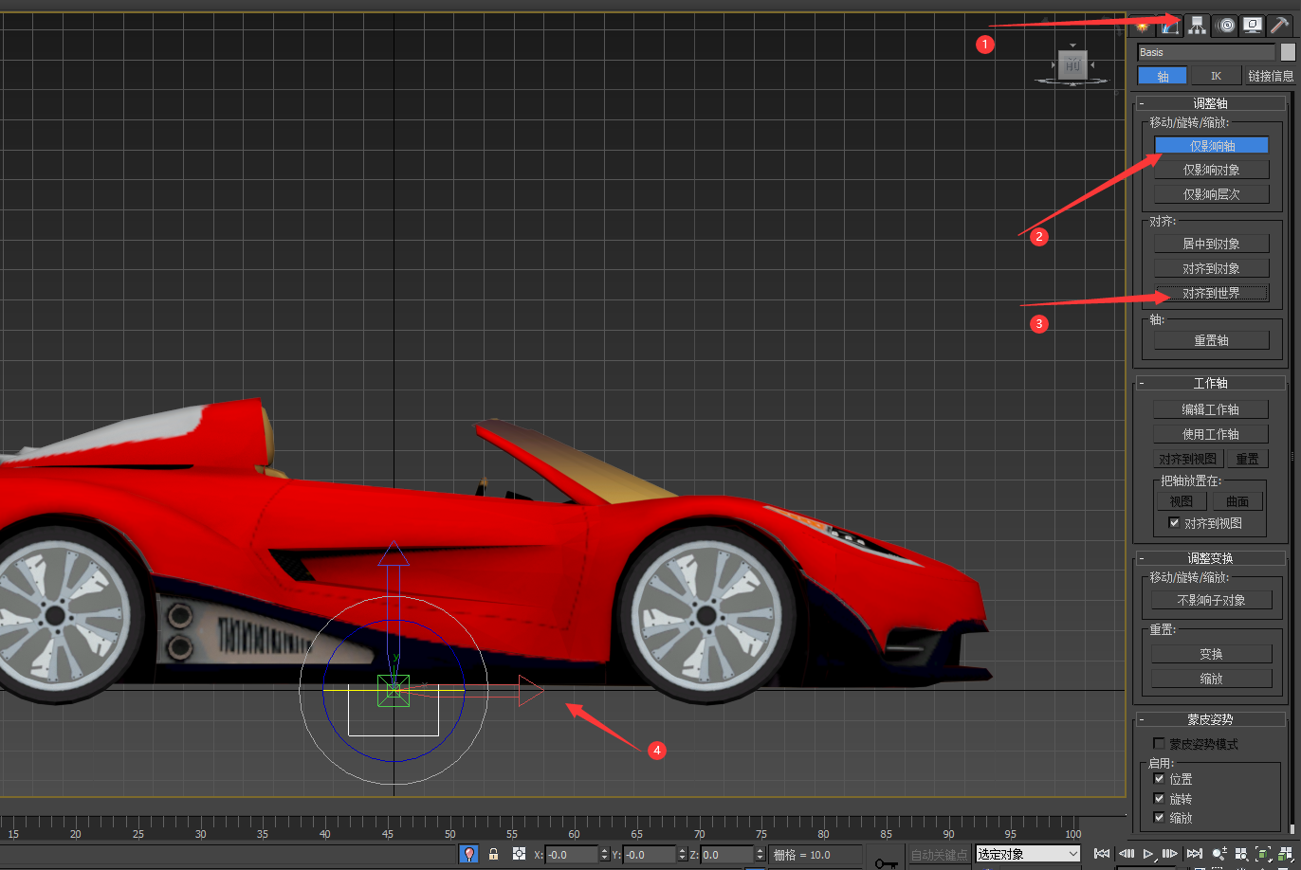
Task: Enable the 蒙皮姿势模式 checkbox
Action: click(1159, 744)
